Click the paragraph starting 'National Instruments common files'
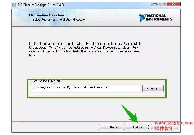194x135 pixels. (x=86, y=49)
